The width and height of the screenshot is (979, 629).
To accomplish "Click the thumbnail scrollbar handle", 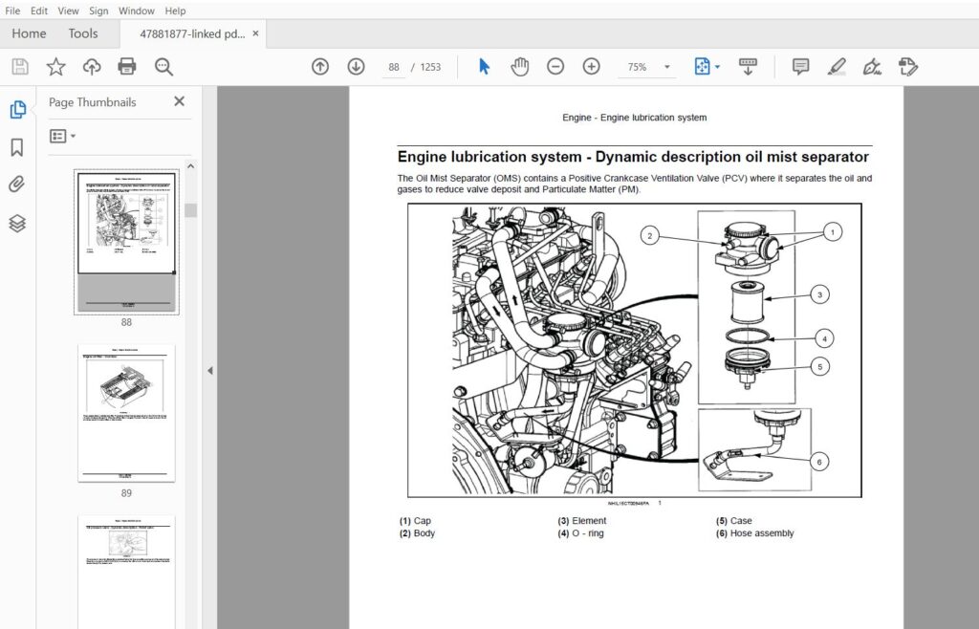I will pos(190,210).
